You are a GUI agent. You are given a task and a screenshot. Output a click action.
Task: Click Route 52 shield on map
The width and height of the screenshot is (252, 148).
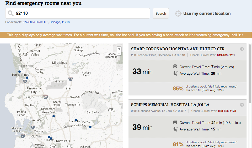[29, 97]
